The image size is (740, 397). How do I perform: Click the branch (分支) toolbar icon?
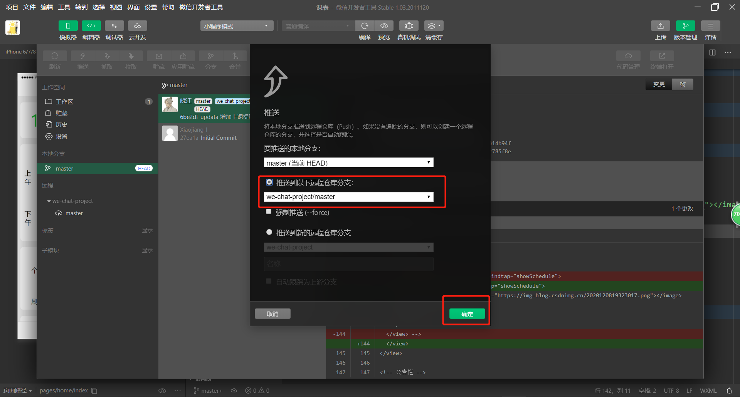211,56
